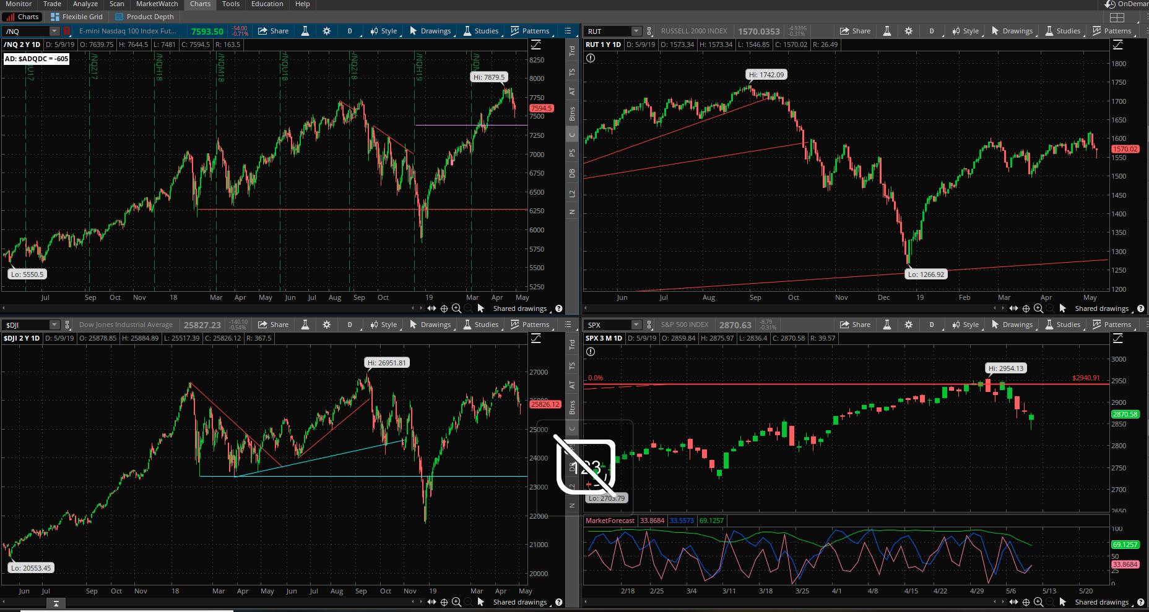The image size is (1149, 612).
Task: Toggle the AT sidebar tab beside /NQ chart
Action: point(572,91)
